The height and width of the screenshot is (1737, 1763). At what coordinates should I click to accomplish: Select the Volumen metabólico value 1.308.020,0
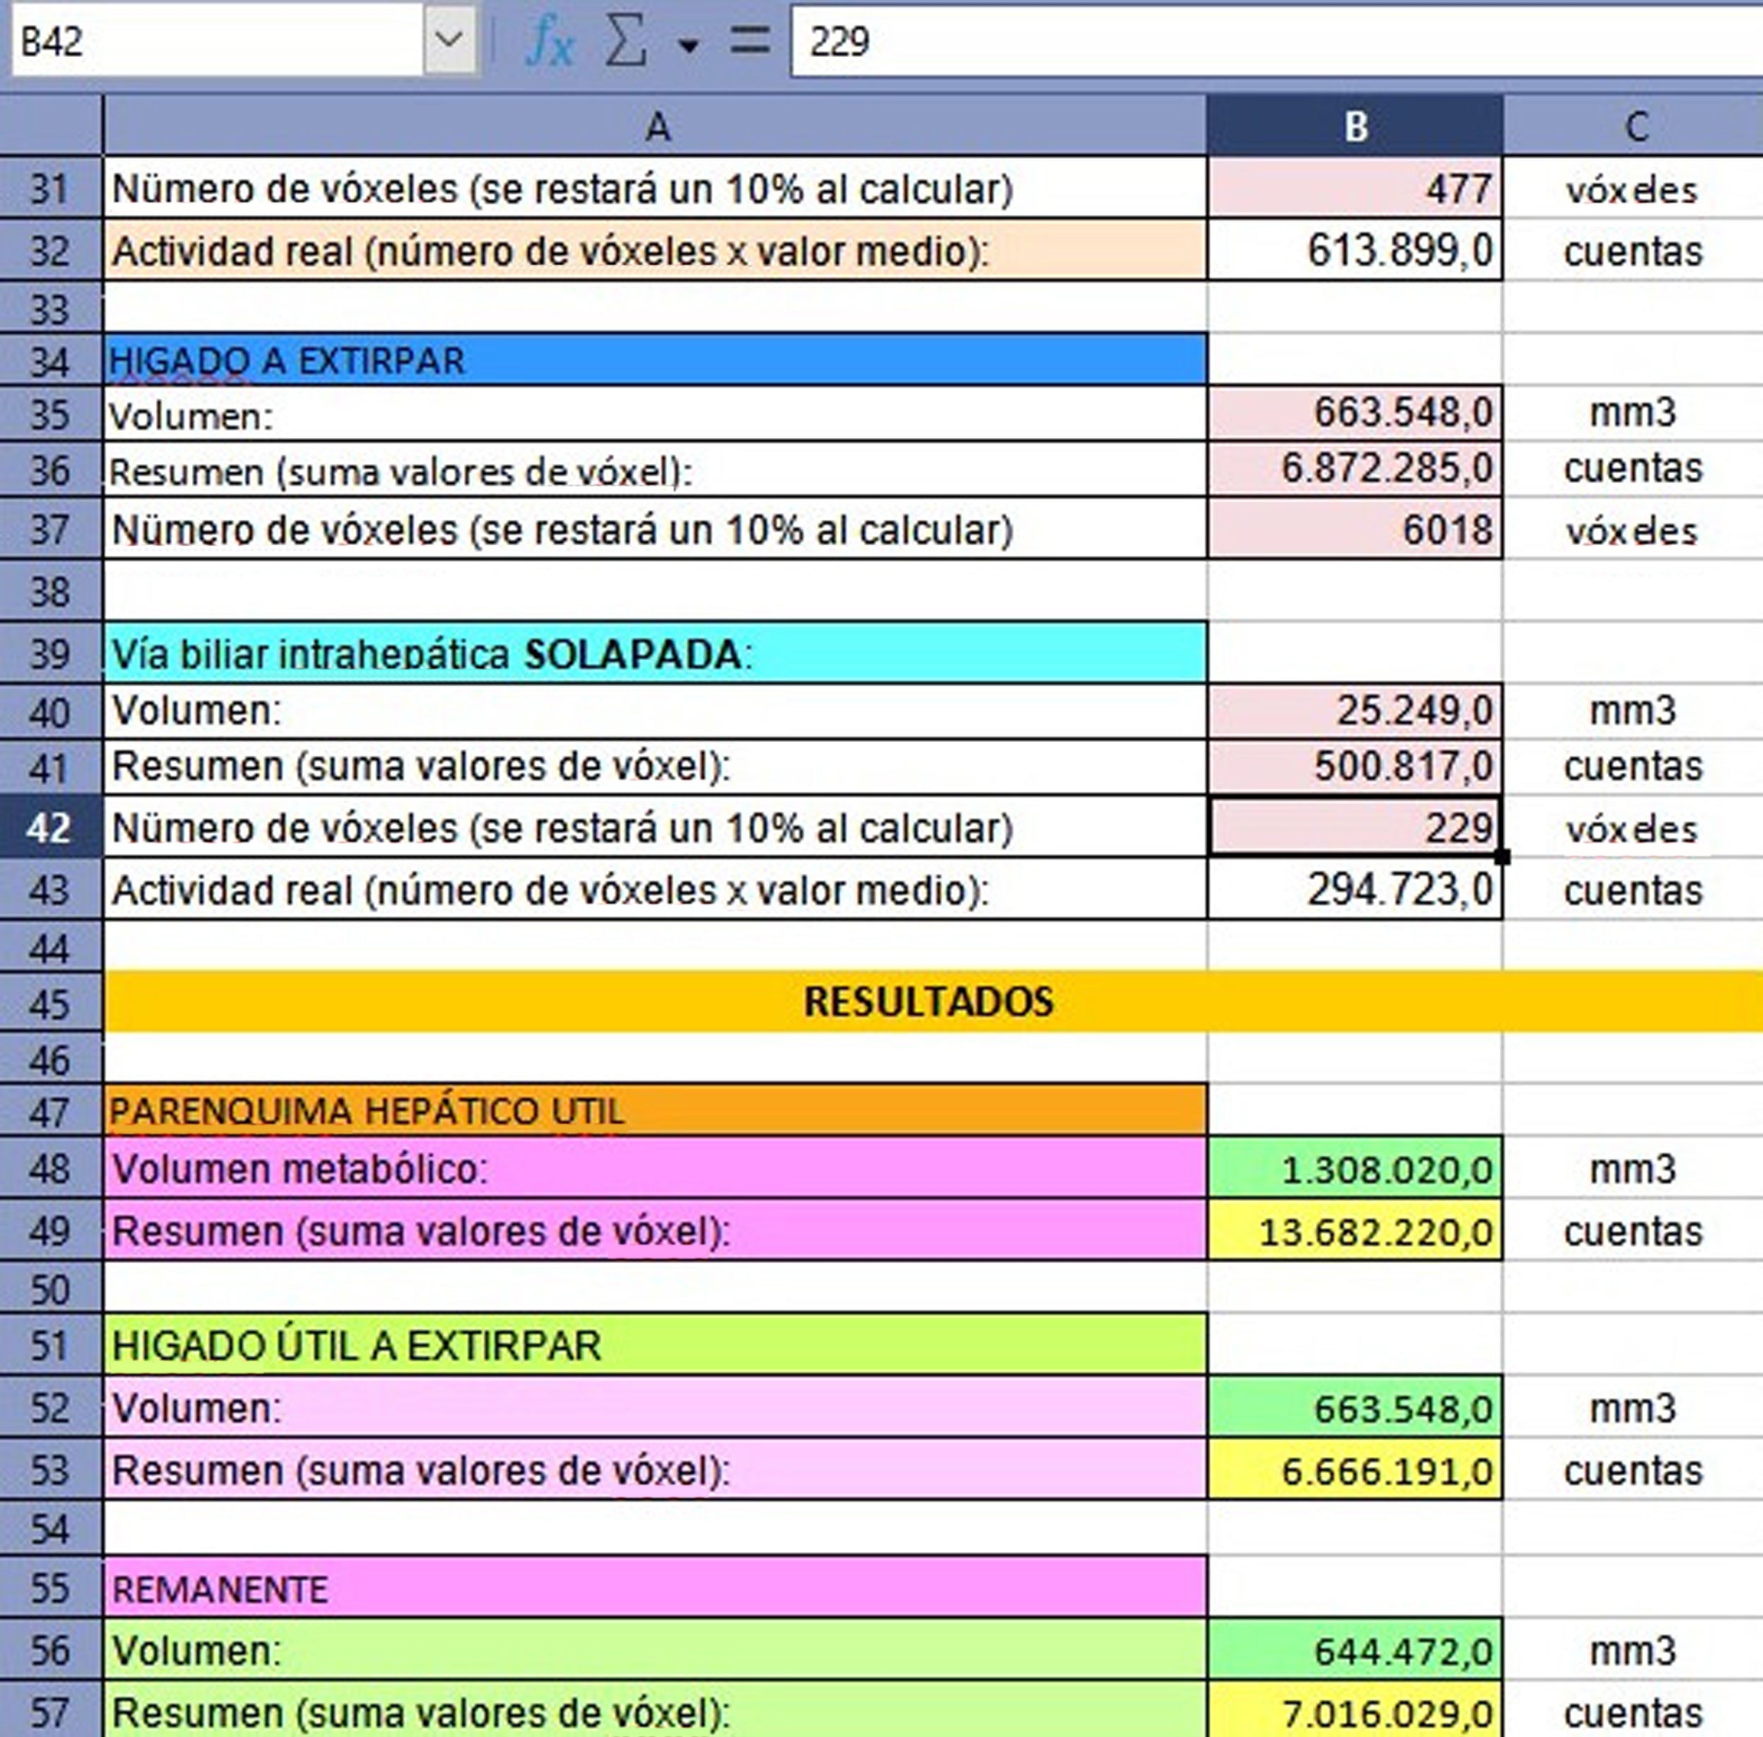tap(1355, 1169)
